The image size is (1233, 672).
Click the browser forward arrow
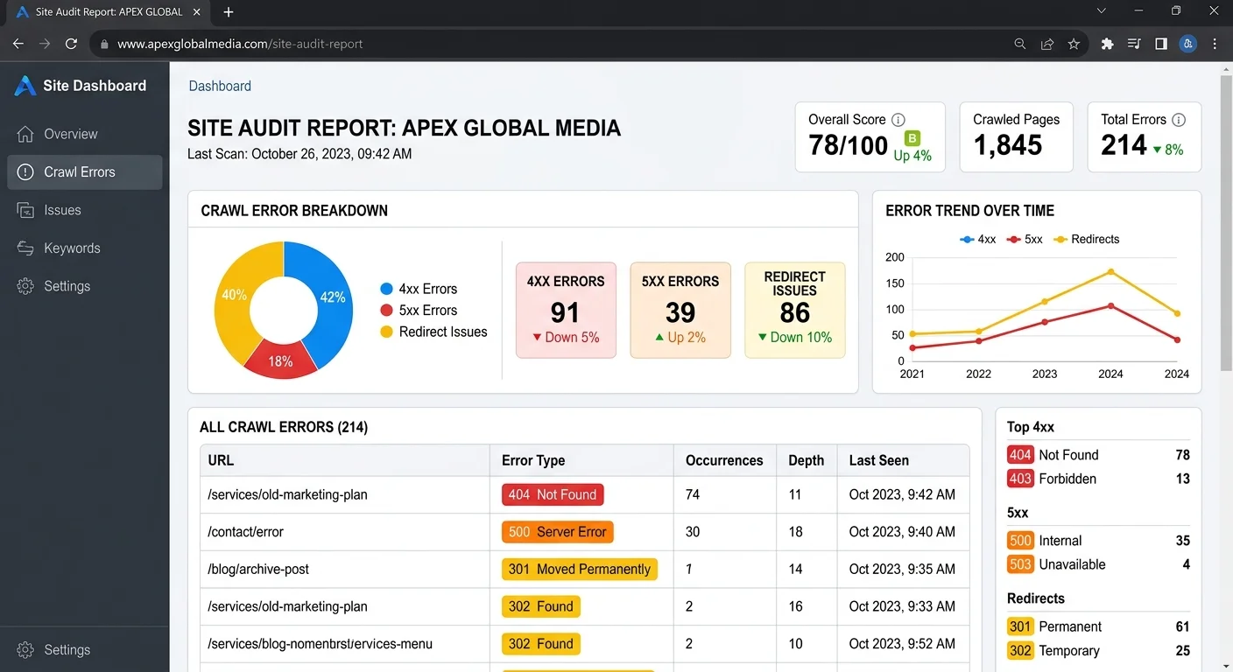click(x=45, y=44)
